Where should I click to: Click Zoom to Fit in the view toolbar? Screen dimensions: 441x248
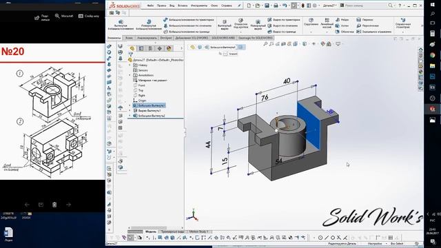tap(265, 44)
